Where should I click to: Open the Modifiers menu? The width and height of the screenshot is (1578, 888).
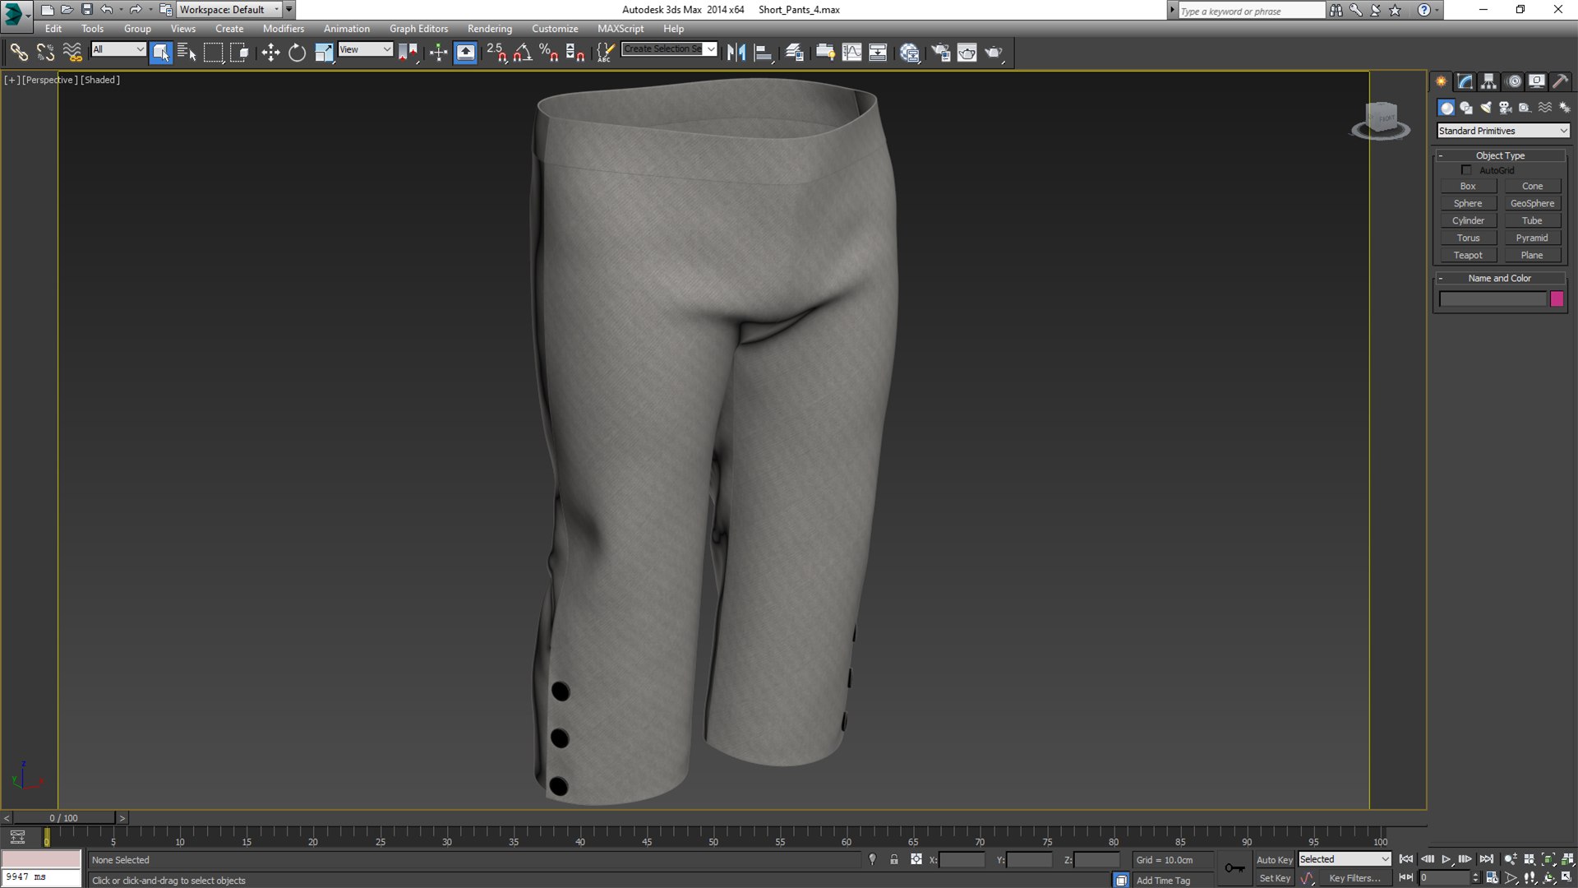[x=284, y=29]
